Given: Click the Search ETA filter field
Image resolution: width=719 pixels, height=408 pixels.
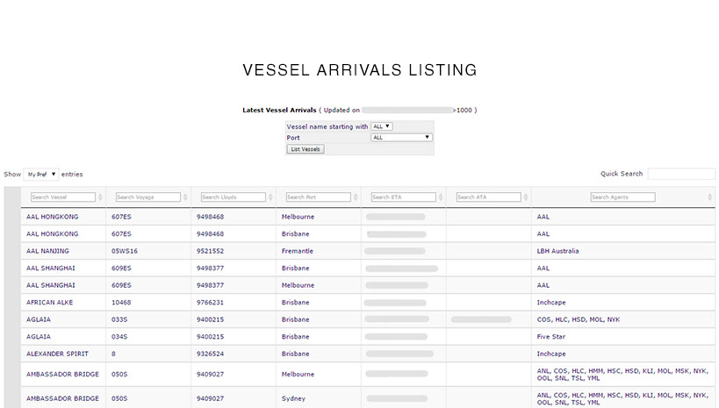Looking at the screenshot, I should click(x=404, y=197).
